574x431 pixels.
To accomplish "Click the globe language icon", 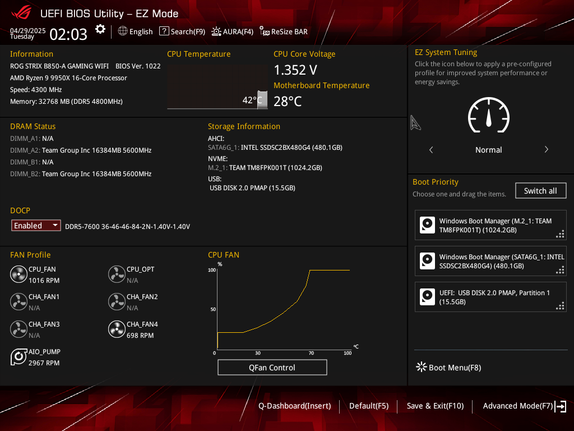I will (123, 31).
